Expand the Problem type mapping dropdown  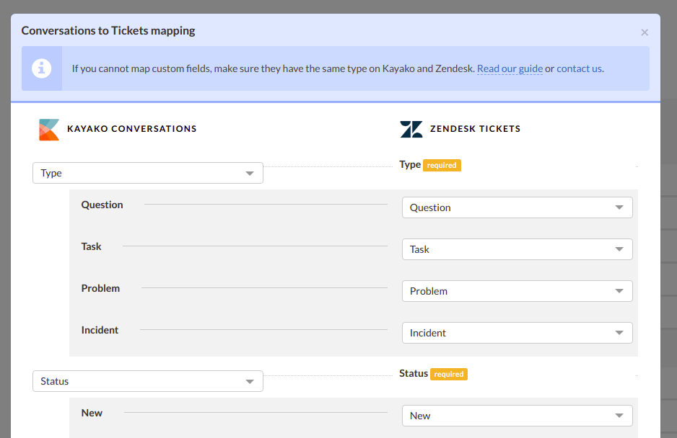pos(517,291)
